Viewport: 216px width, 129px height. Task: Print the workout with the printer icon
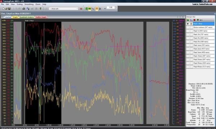[24, 9]
